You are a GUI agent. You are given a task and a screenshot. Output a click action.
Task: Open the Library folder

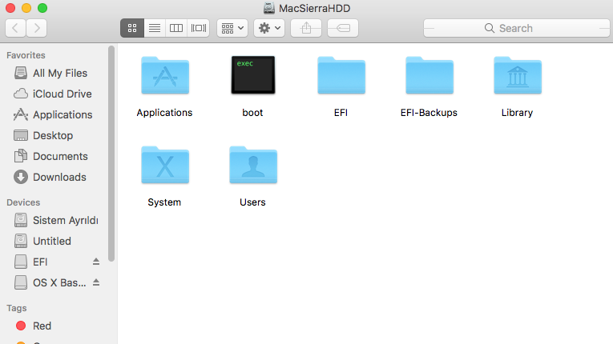point(517,76)
